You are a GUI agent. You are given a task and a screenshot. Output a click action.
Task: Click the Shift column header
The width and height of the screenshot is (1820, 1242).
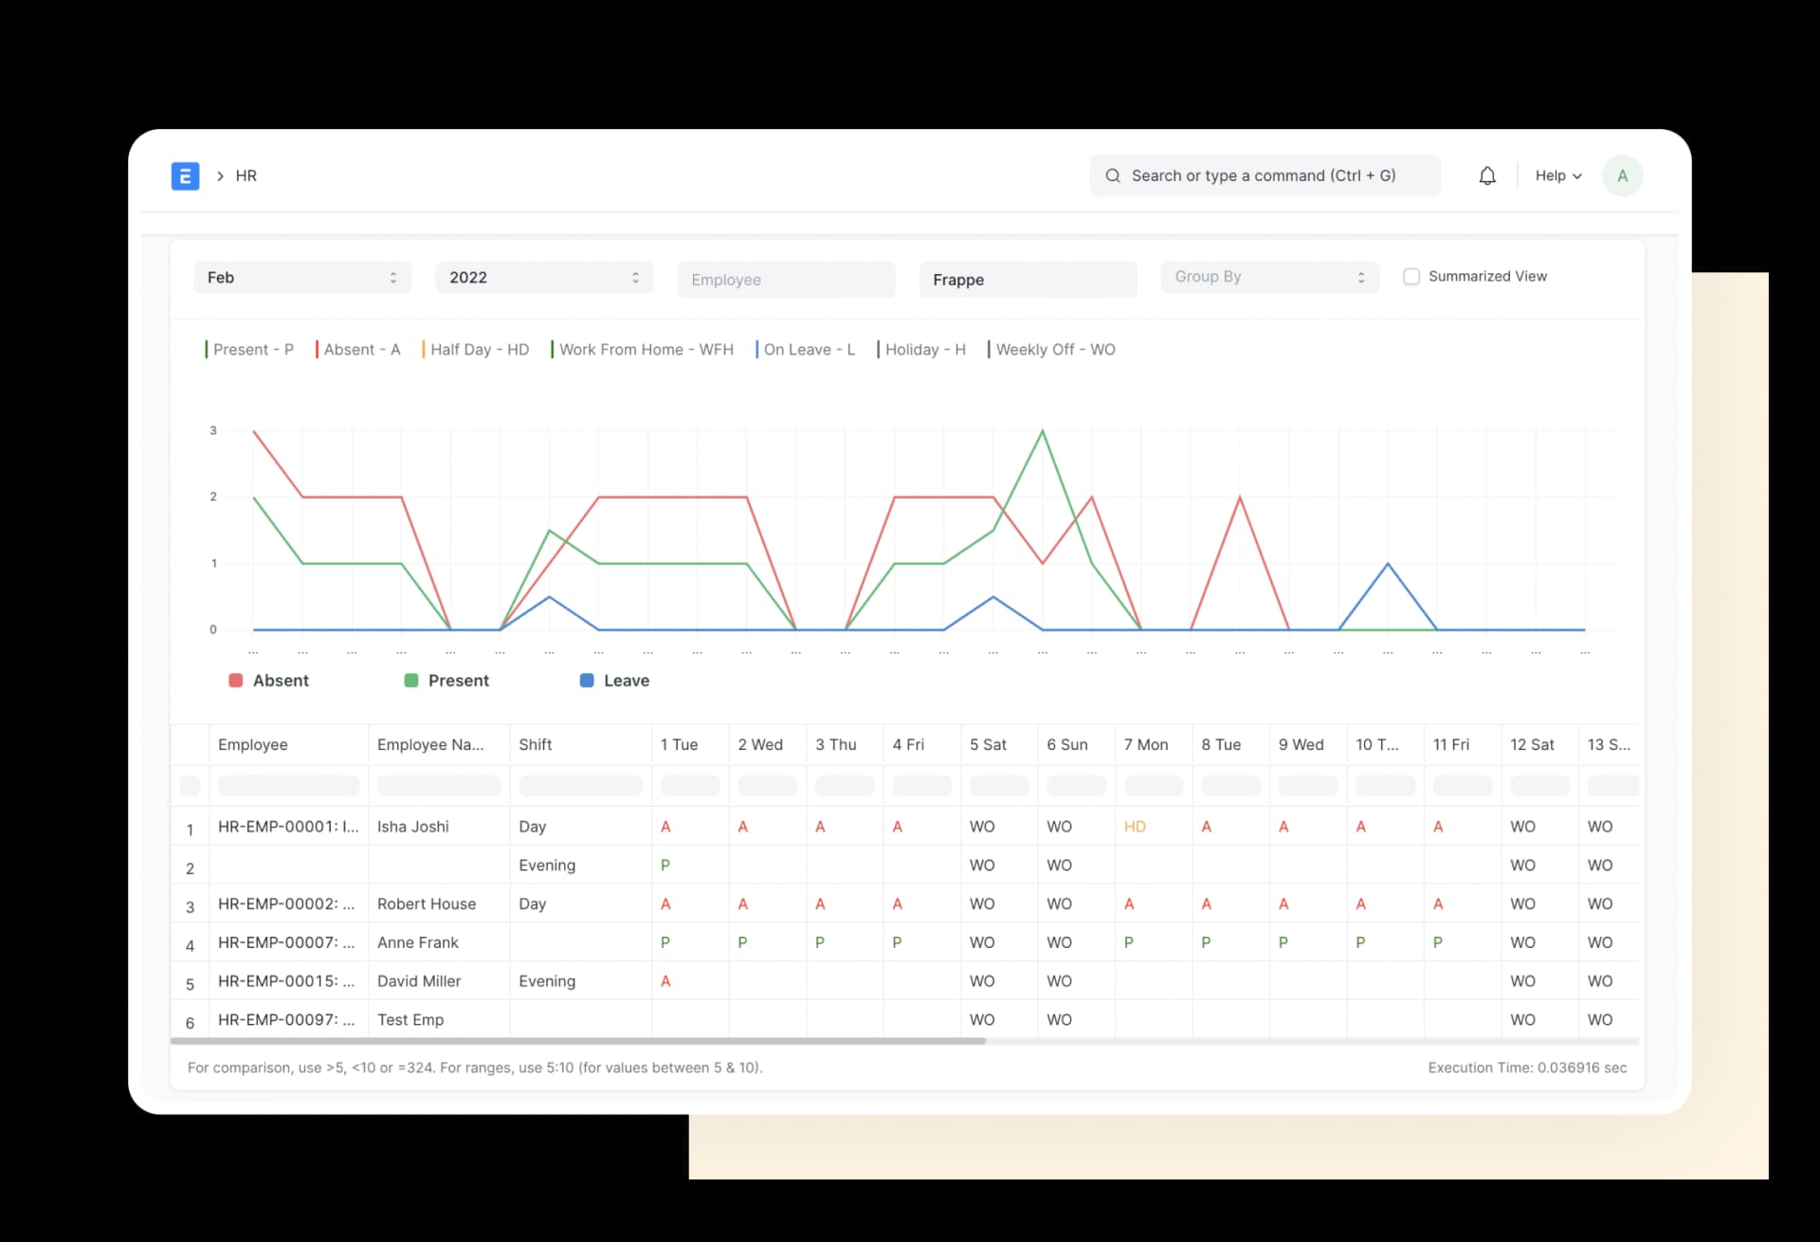581,745
